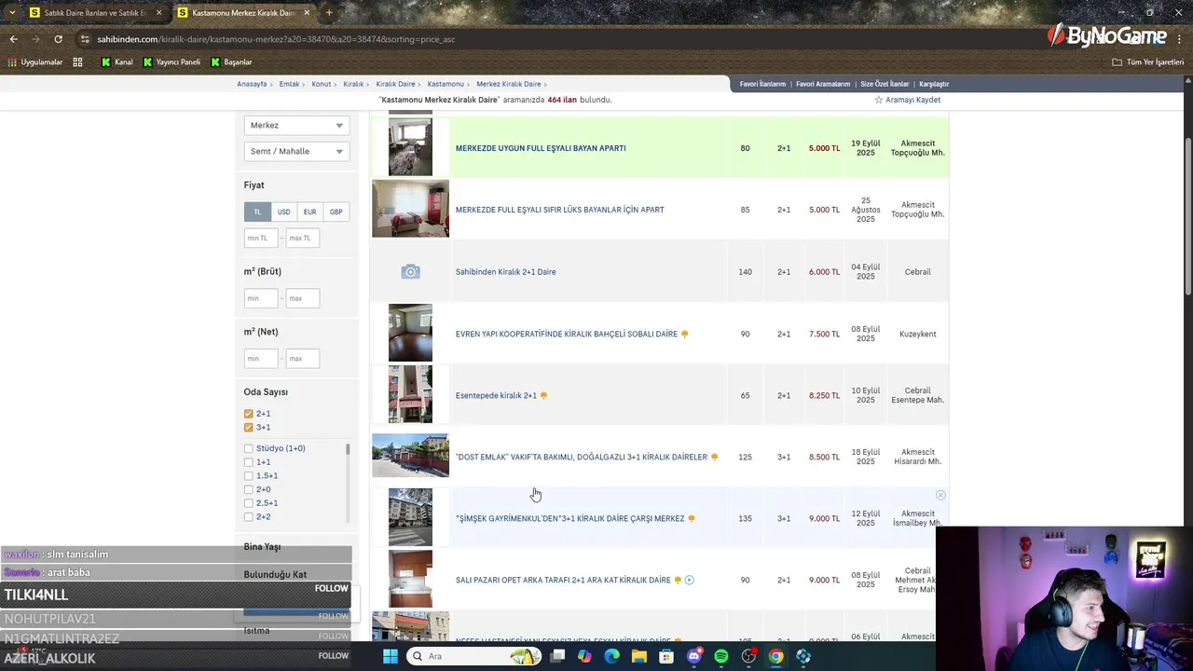Open the Windows Start button

(390, 656)
